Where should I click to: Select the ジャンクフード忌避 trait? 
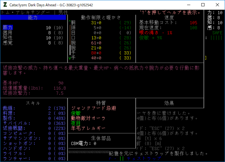coord(94,108)
